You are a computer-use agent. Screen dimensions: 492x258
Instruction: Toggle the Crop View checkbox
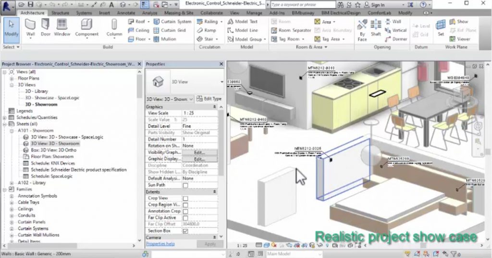pos(185,198)
